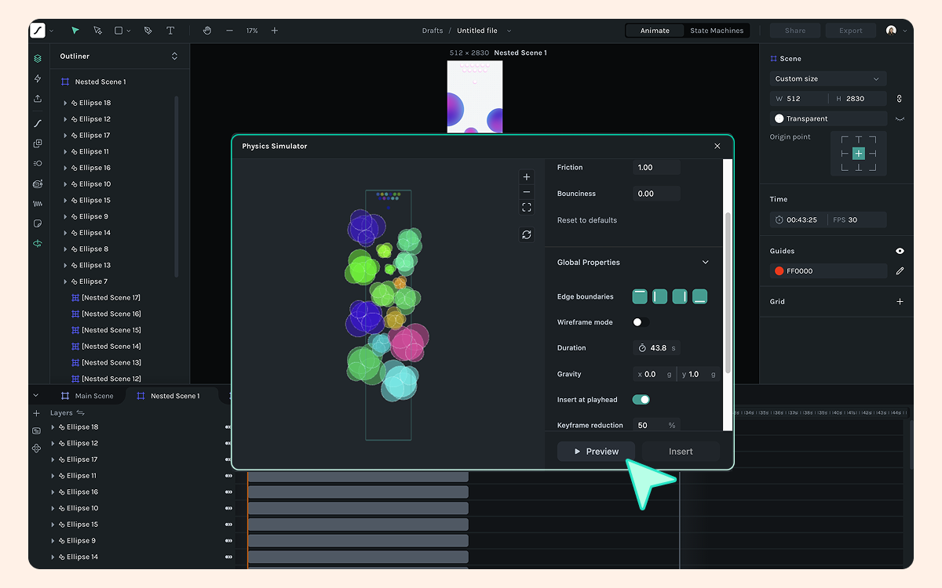Select the Hand tool in top toolbar
942x588 pixels.
[x=207, y=31]
